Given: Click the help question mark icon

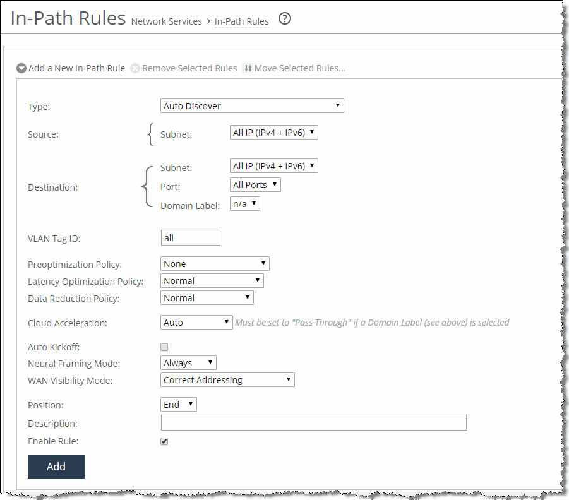Looking at the screenshot, I should tap(285, 19).
